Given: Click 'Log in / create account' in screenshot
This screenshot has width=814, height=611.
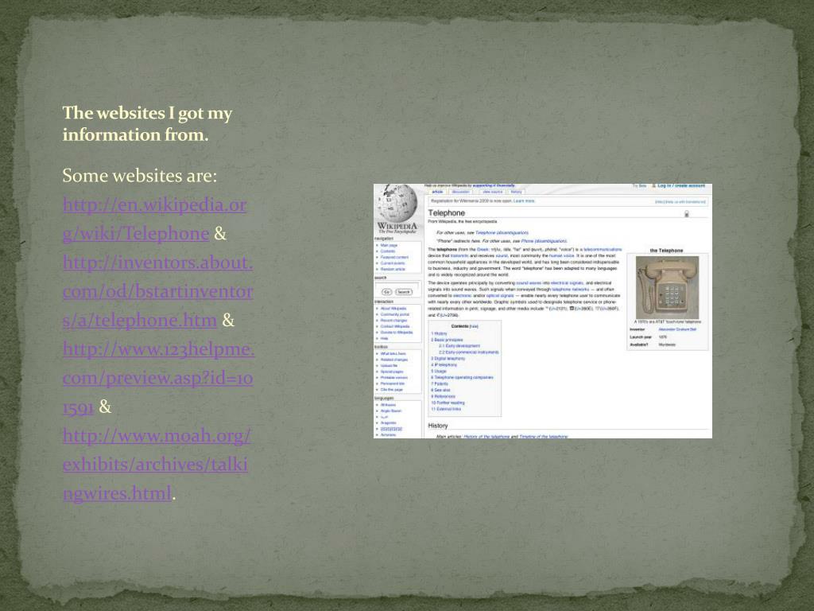Looking at the screenshot, I should tap(680, 186).
